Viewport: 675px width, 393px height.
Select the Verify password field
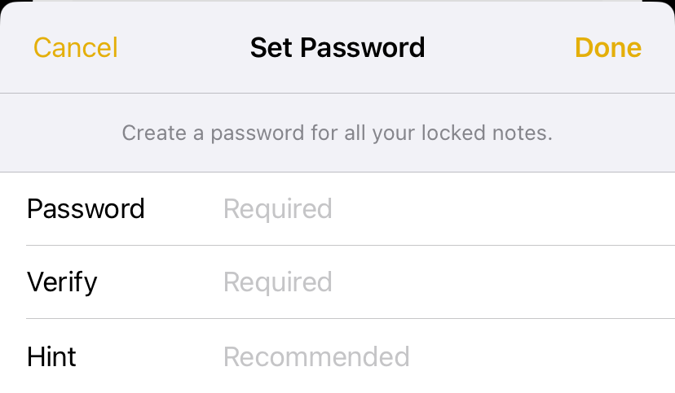[408, 282]
